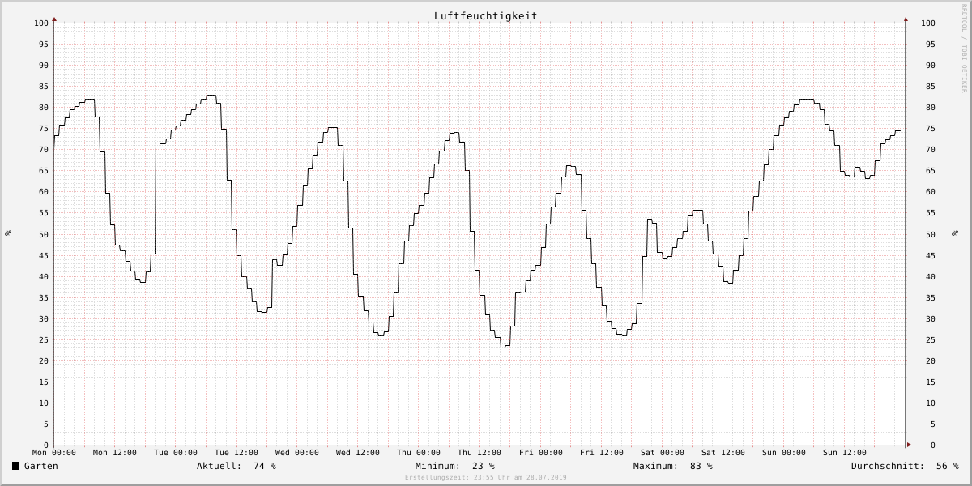Click the 75 label on the left axis
This screenshot has height=486, width=972.
pos(44,128)
